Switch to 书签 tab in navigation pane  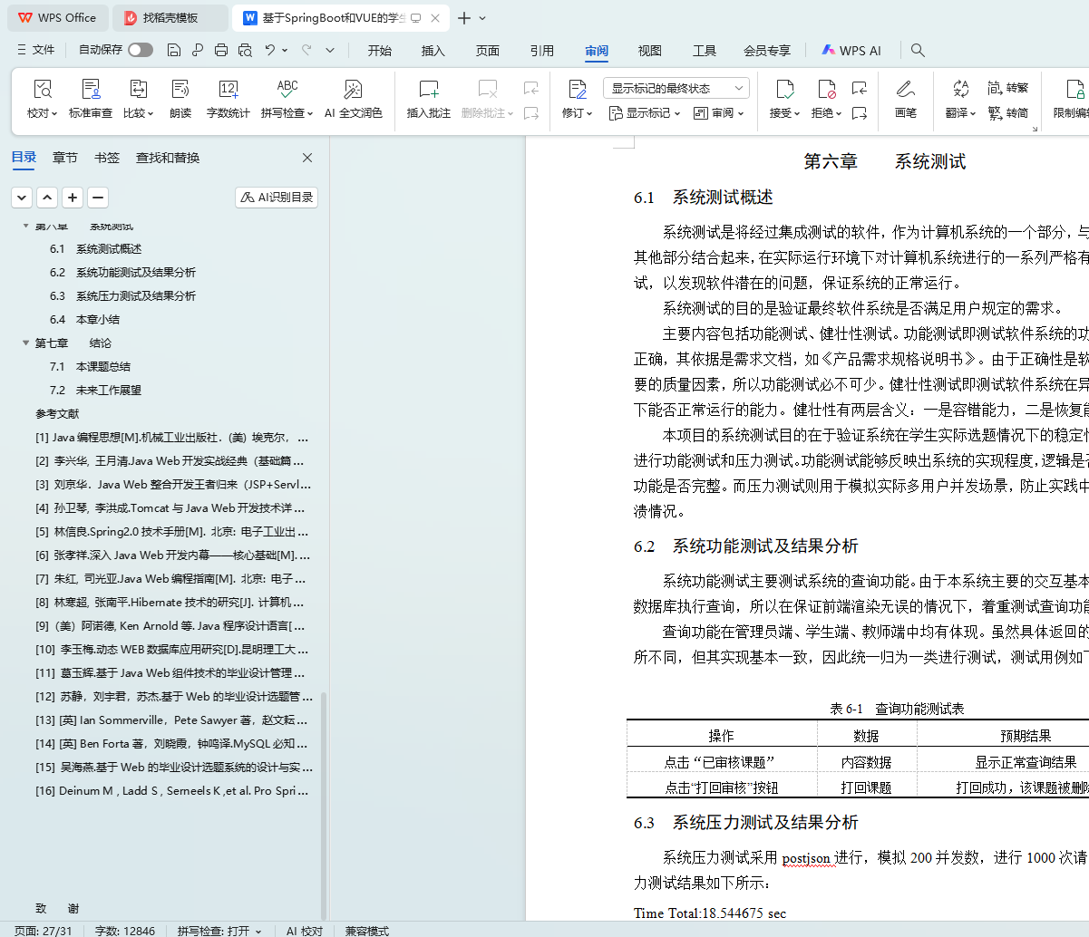(107, 158)
